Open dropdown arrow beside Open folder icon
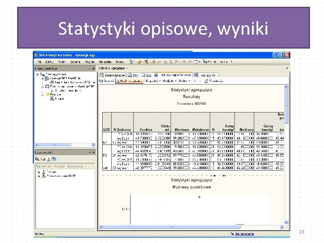This screenshot has width=324, height=243. [142, 62]
